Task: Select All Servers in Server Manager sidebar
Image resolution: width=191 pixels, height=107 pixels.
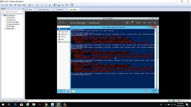Action: [x=64, y=34]
